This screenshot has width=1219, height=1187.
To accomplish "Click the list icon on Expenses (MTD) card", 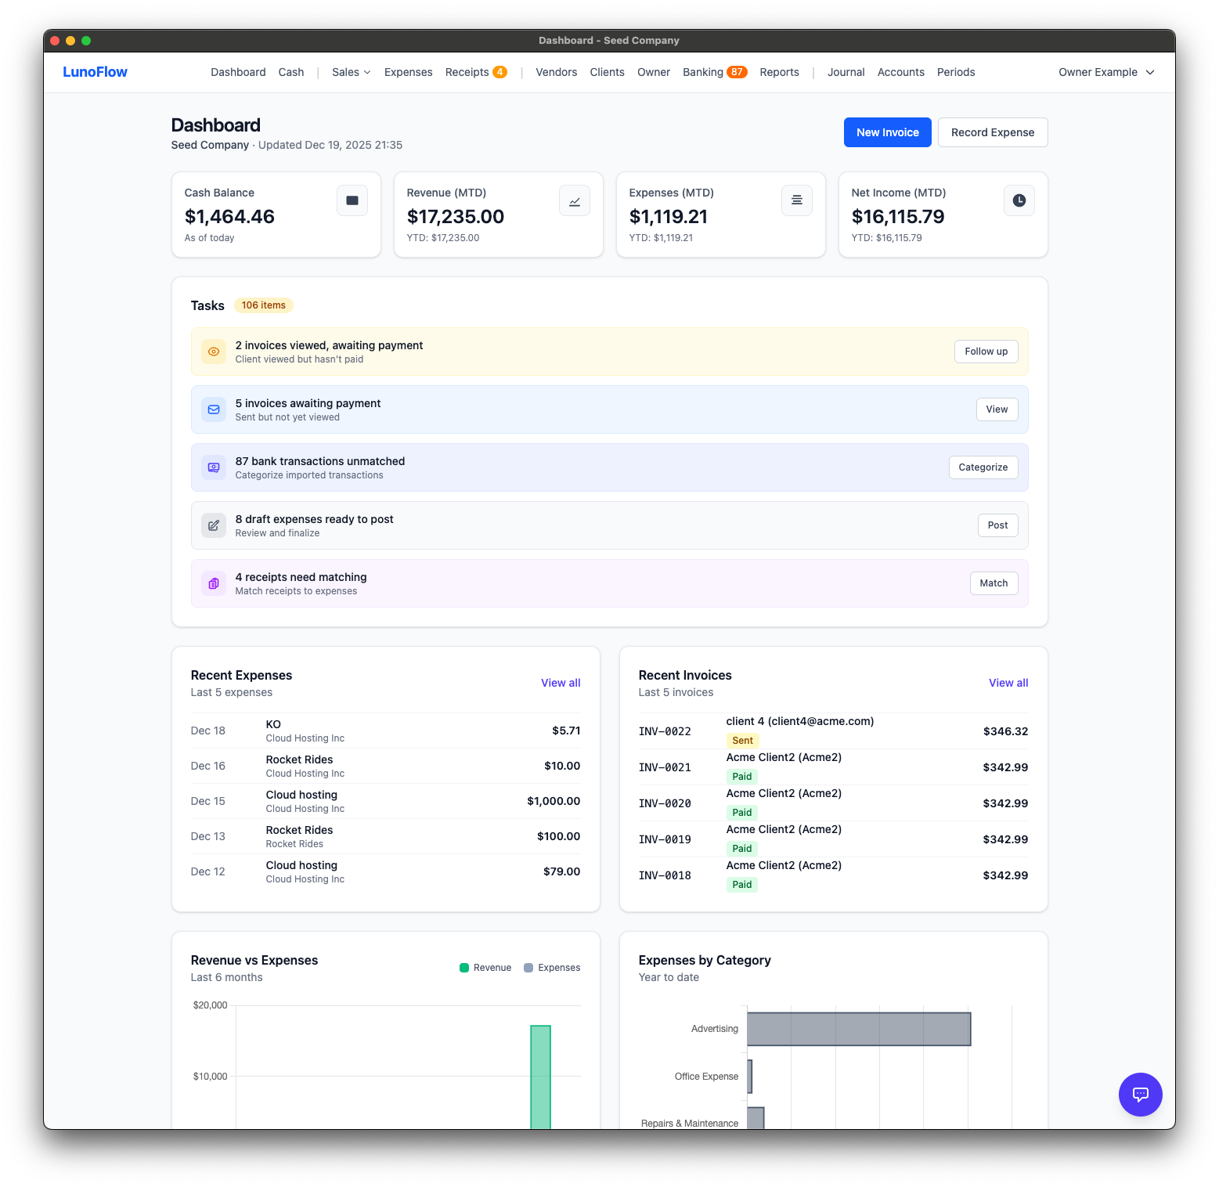I will (x=796, y=200).
